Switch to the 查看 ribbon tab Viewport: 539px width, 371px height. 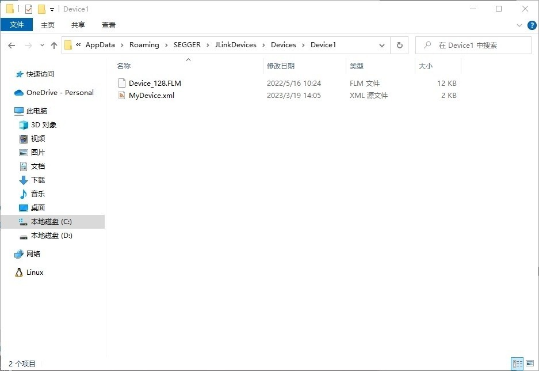(x=109, y=25)
